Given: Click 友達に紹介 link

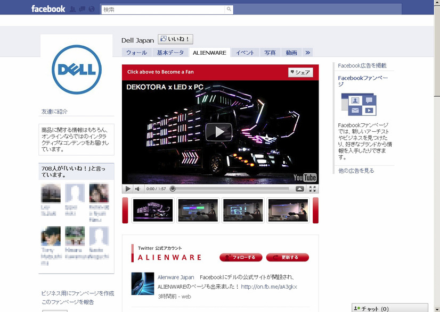Looking at the screenshot, I should click(54, 112).
